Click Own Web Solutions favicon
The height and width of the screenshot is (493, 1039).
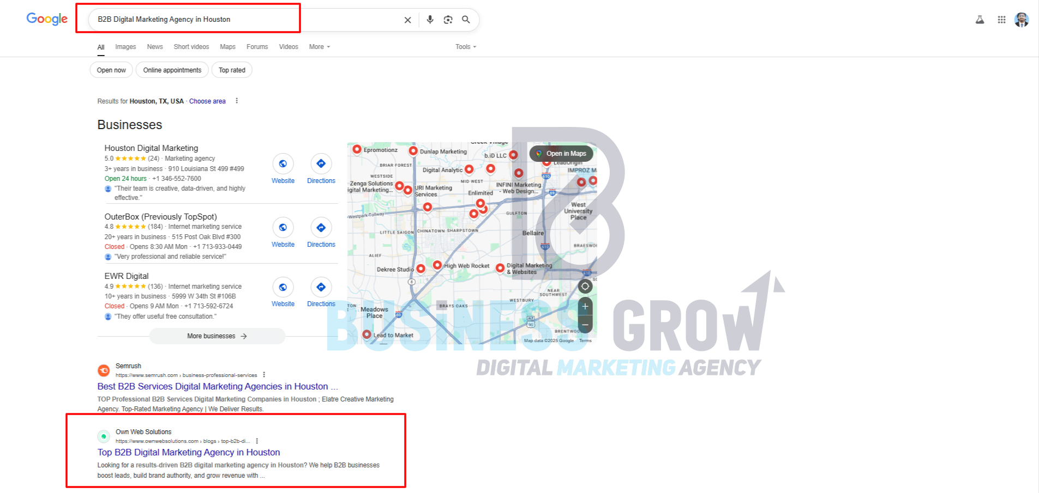(x=104, y=436)
